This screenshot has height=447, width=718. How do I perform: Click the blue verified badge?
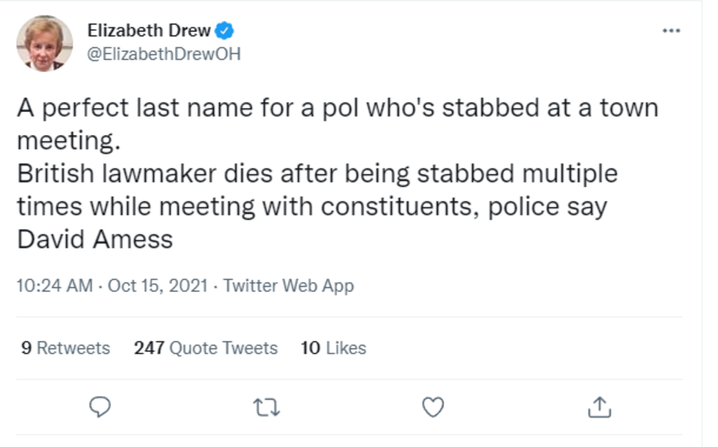click(225, 31)
